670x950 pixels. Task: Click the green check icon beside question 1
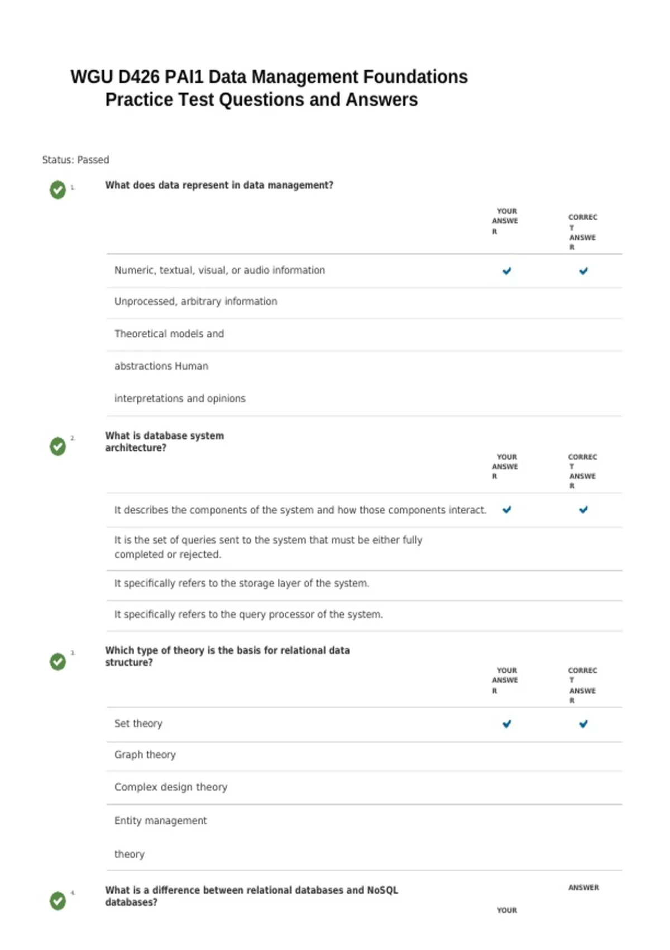click(58, 190)
